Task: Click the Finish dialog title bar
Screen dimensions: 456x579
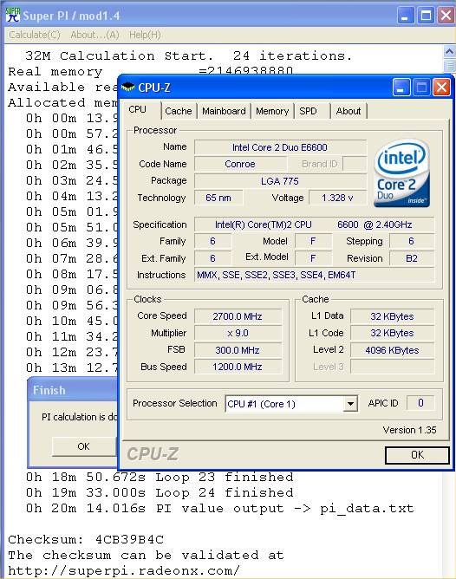Action: point(73,390)
